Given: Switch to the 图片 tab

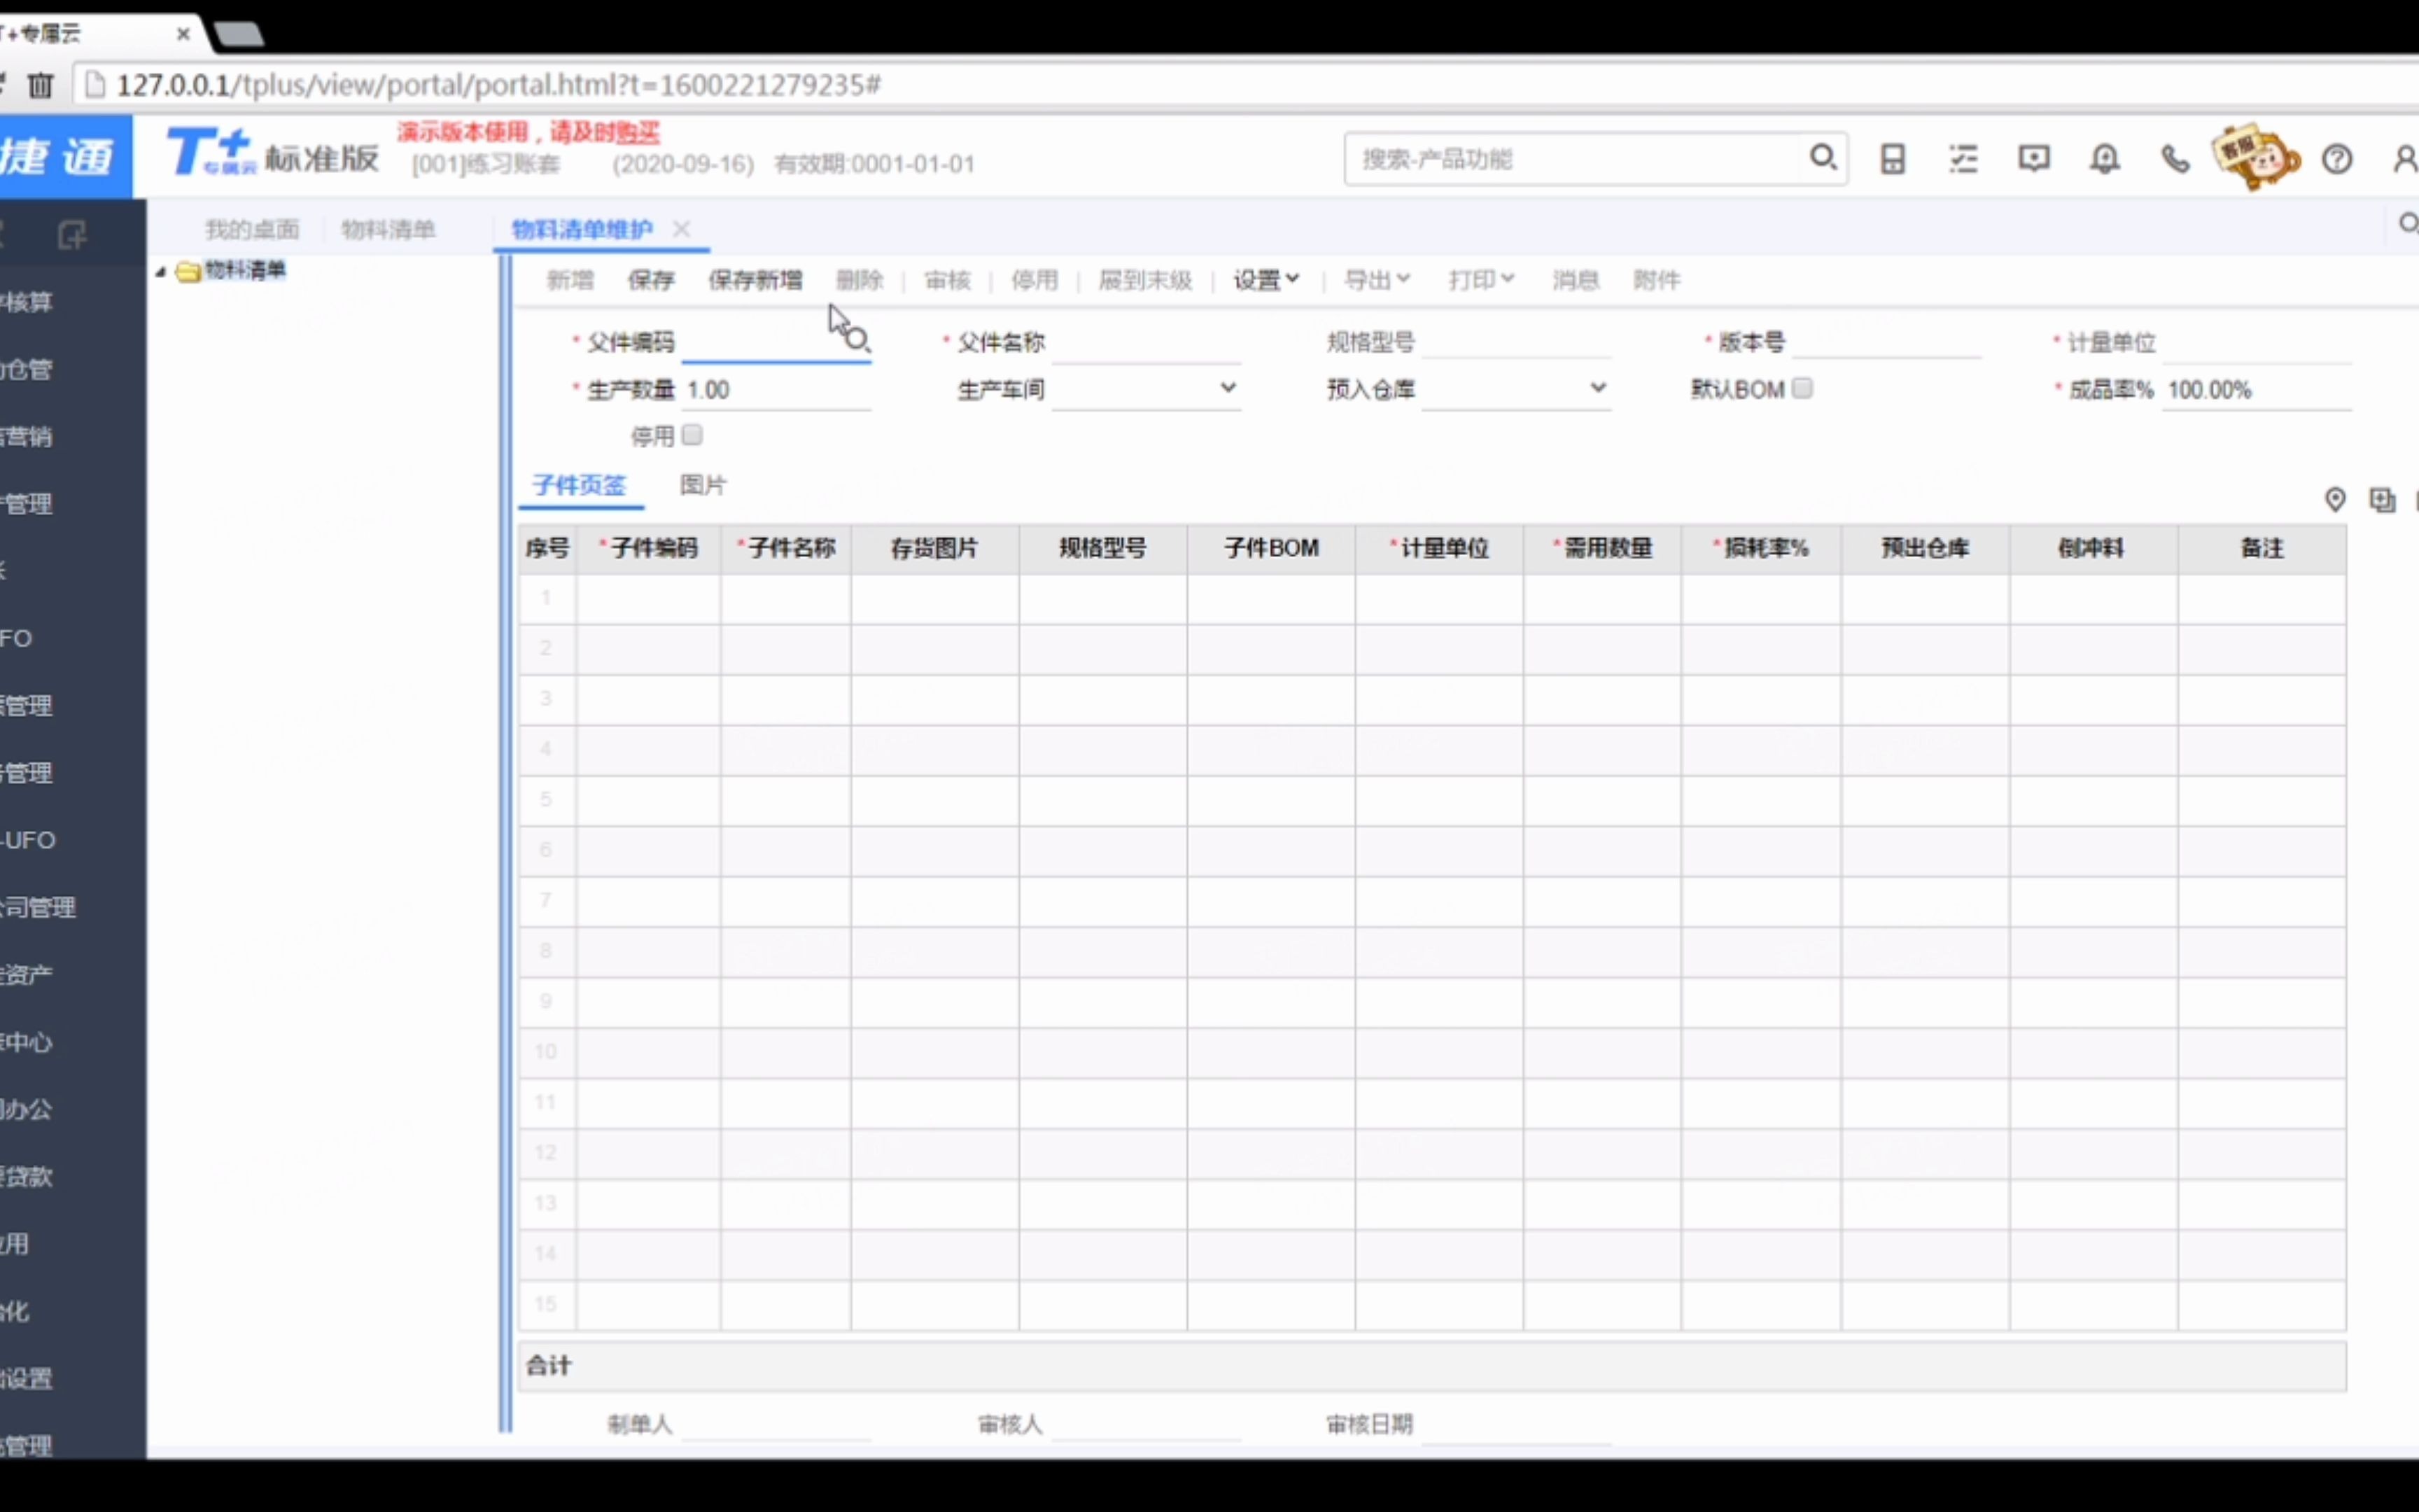Looking at the screenshot, I should coord(703,485).
